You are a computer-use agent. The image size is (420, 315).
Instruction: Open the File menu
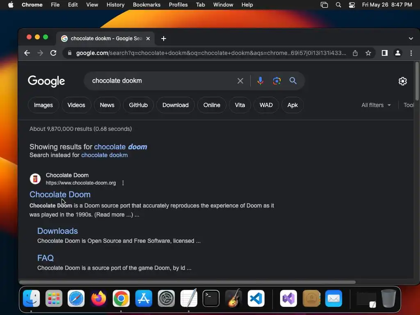coord(55,5)
